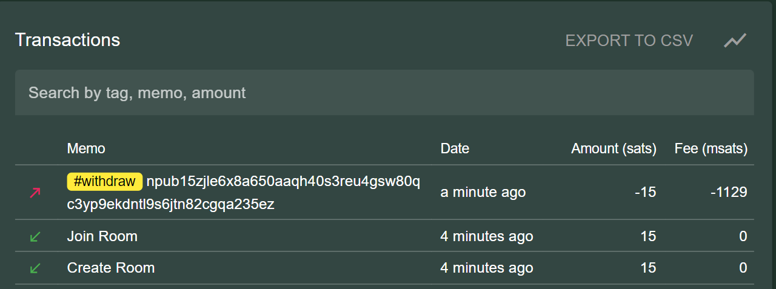Focus the search by tag, memo, amount field
Viewport: 776px width, 289px height.
coord(384,93)
